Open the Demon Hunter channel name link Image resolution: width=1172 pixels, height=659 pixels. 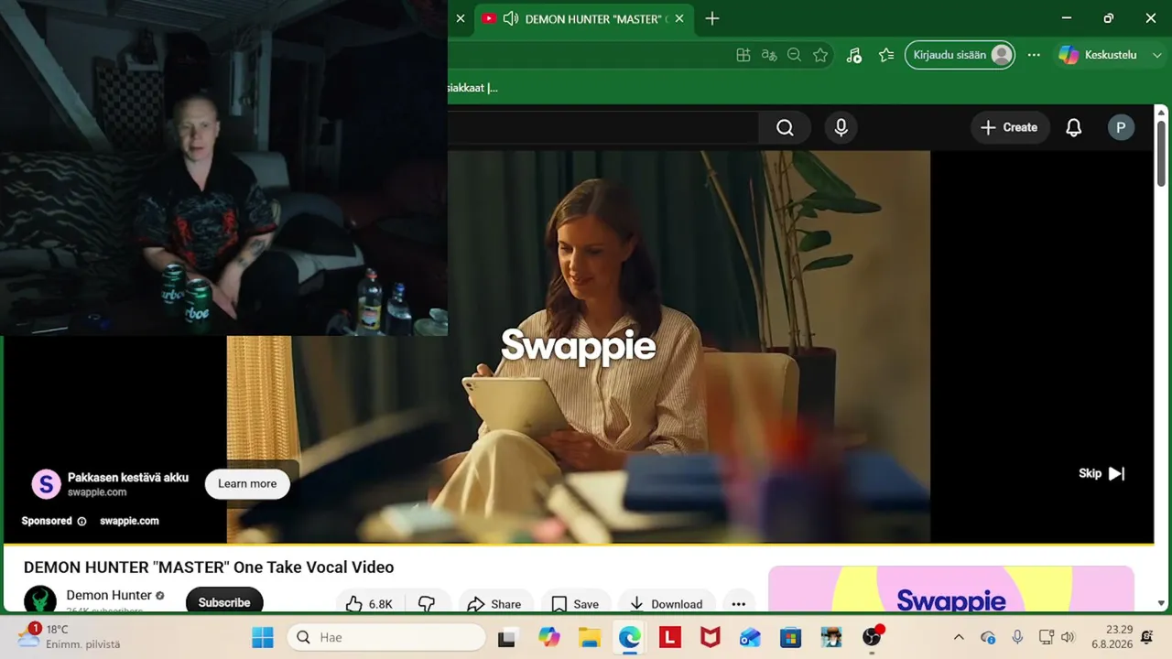(x=109, y=595)
